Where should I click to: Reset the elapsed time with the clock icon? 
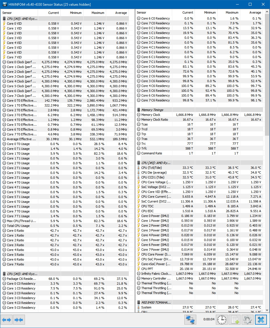pos(222,320)
